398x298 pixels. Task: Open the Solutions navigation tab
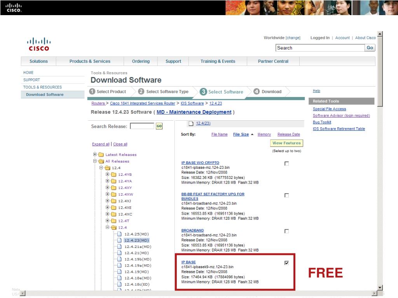point(38,61)
